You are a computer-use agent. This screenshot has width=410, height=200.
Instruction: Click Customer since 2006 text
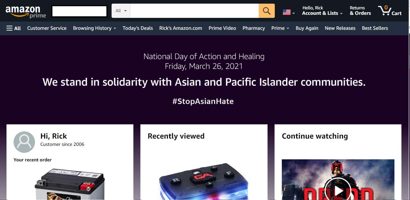62,144
